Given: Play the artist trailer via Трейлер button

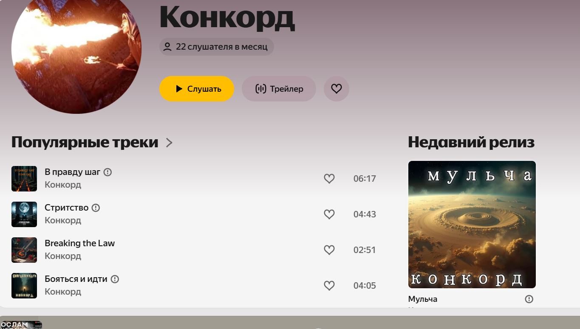Looking at the screenshot, I should point(279,89).
